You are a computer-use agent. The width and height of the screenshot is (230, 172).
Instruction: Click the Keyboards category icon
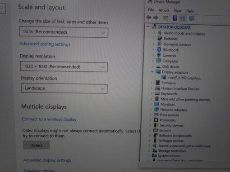pyautogui.click(x=157, y=93)
